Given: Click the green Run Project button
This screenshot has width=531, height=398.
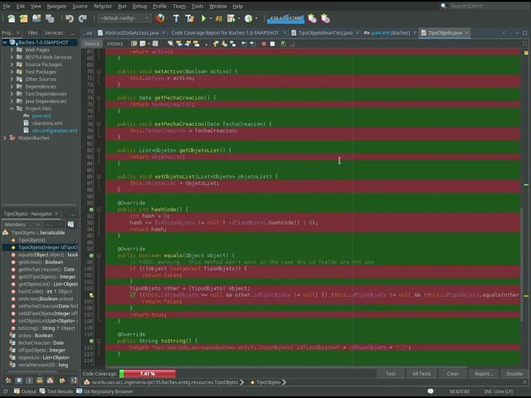Looking at the screenshot, I should point(204,18).
